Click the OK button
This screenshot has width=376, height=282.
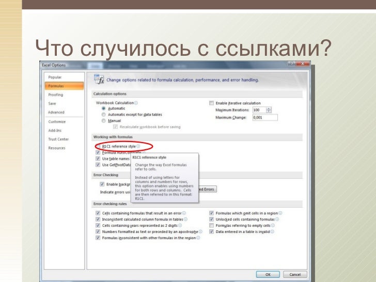[x=268, y=275]
